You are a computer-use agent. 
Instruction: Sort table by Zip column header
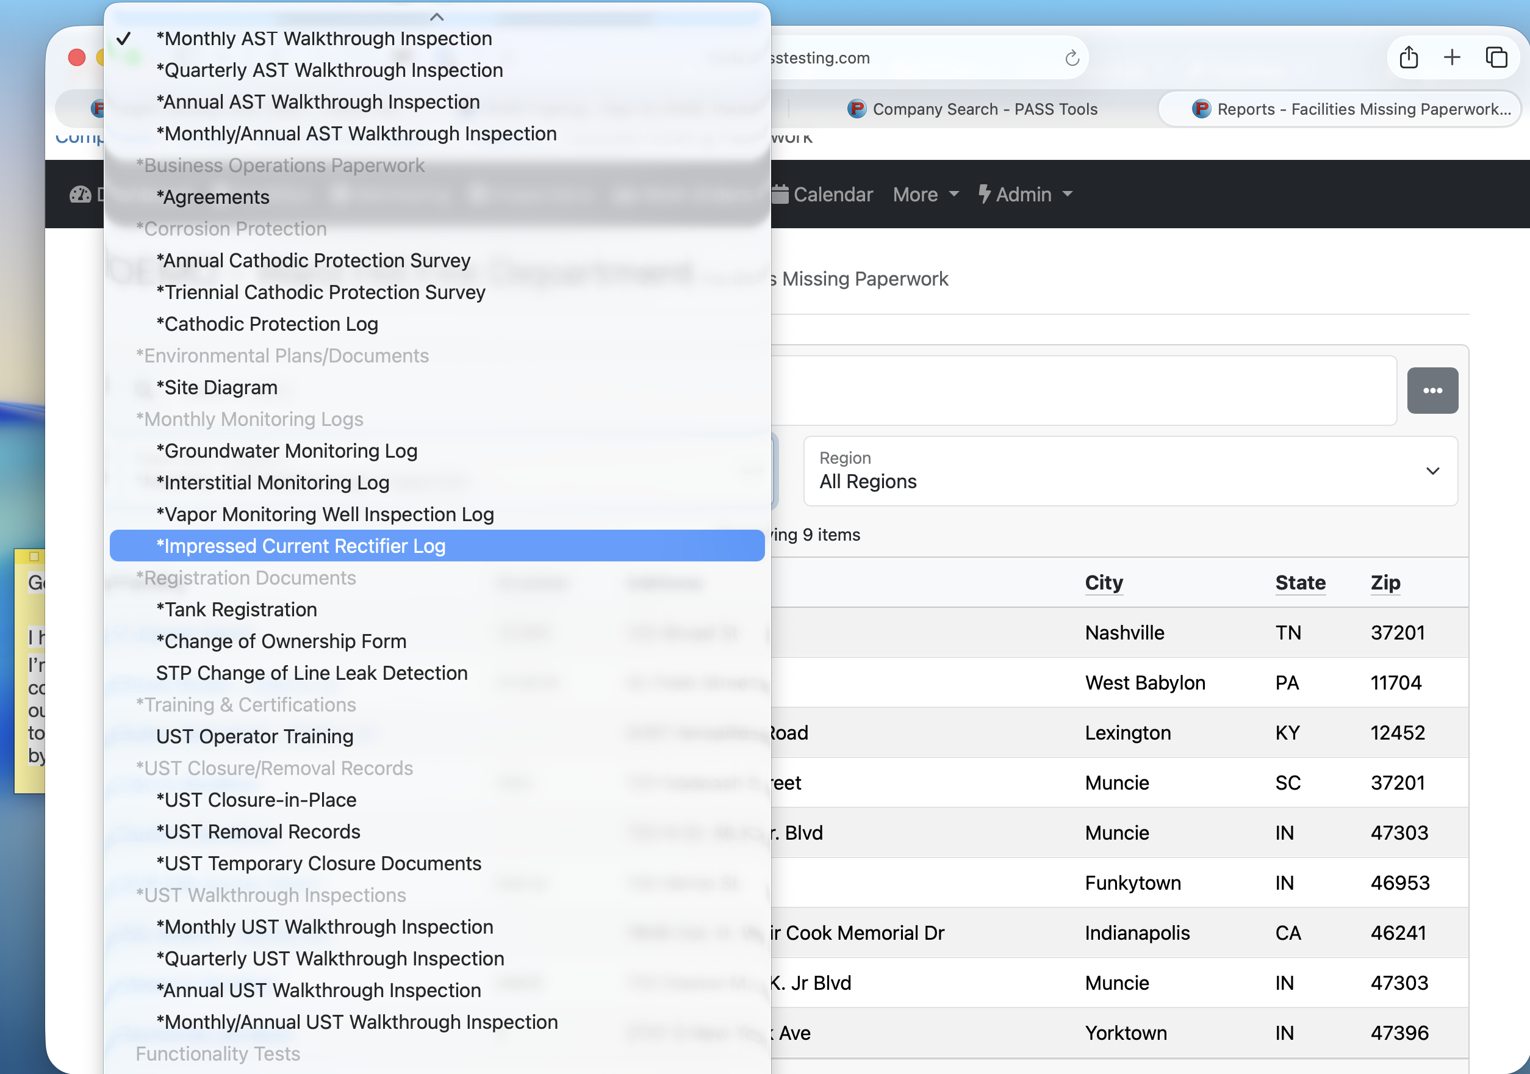click(1385, 583)
